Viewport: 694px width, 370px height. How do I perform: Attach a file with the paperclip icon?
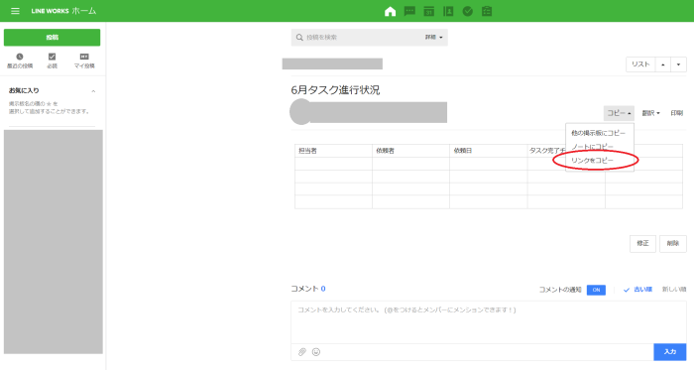click(302, 352)
